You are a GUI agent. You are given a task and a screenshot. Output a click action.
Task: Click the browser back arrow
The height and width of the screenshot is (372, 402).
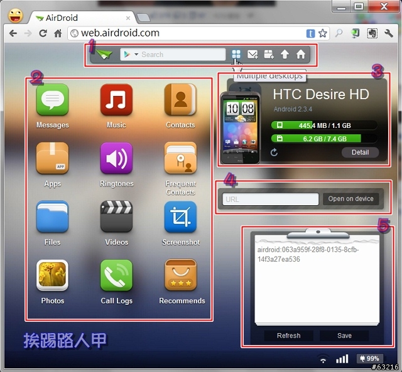[13, 33]
